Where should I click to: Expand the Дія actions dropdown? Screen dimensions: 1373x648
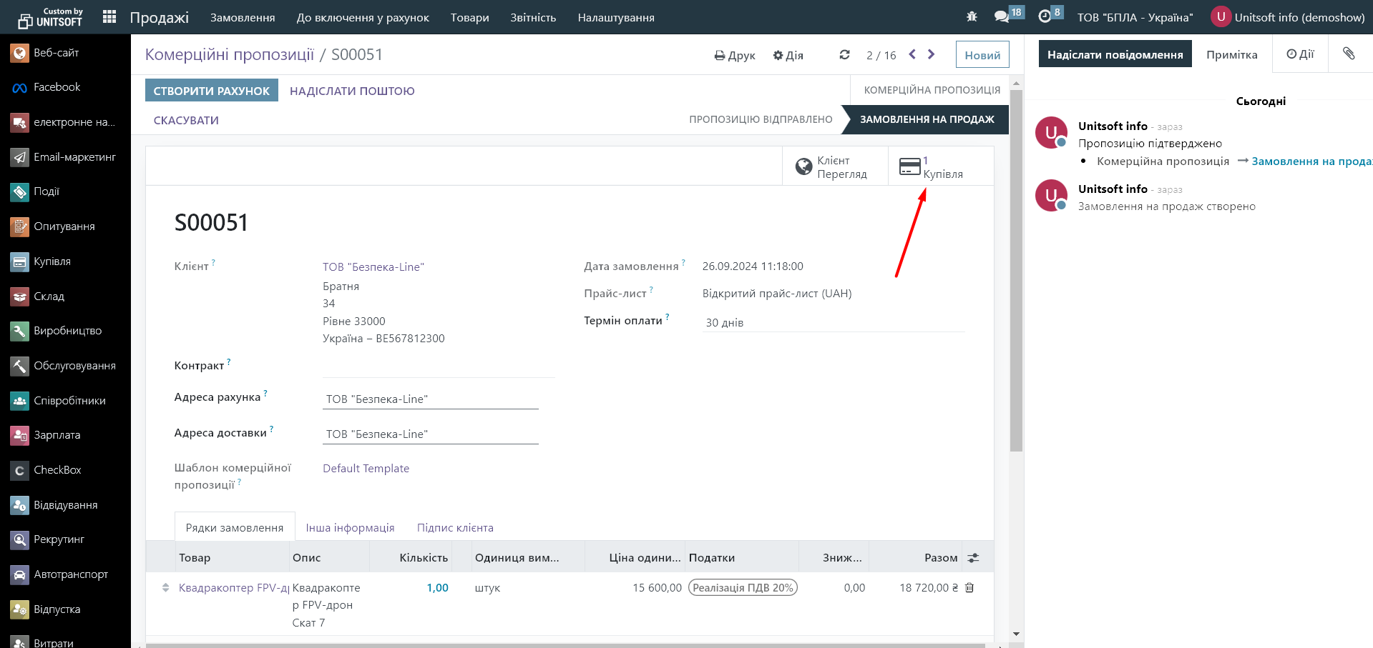(x=788, y=55)
